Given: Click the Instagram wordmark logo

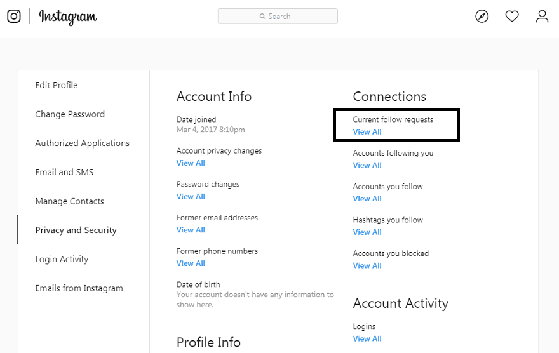Looking at the screenshot, I should (67, 17).
